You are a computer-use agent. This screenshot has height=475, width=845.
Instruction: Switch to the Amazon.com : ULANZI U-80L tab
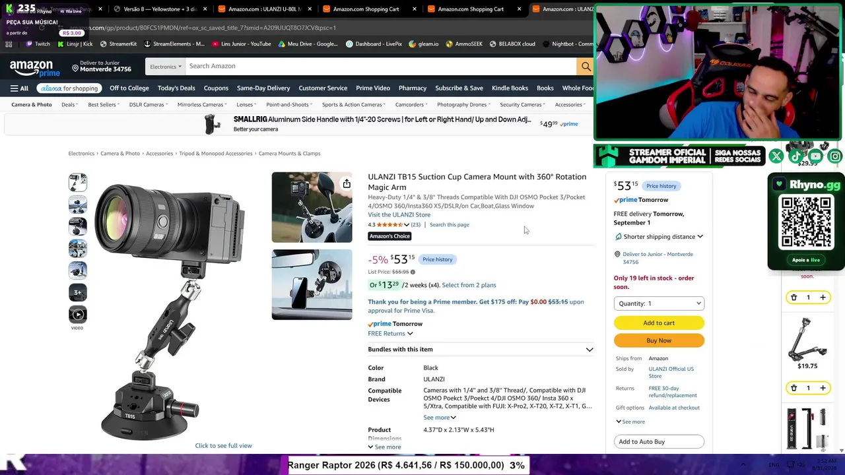[263, 9]
